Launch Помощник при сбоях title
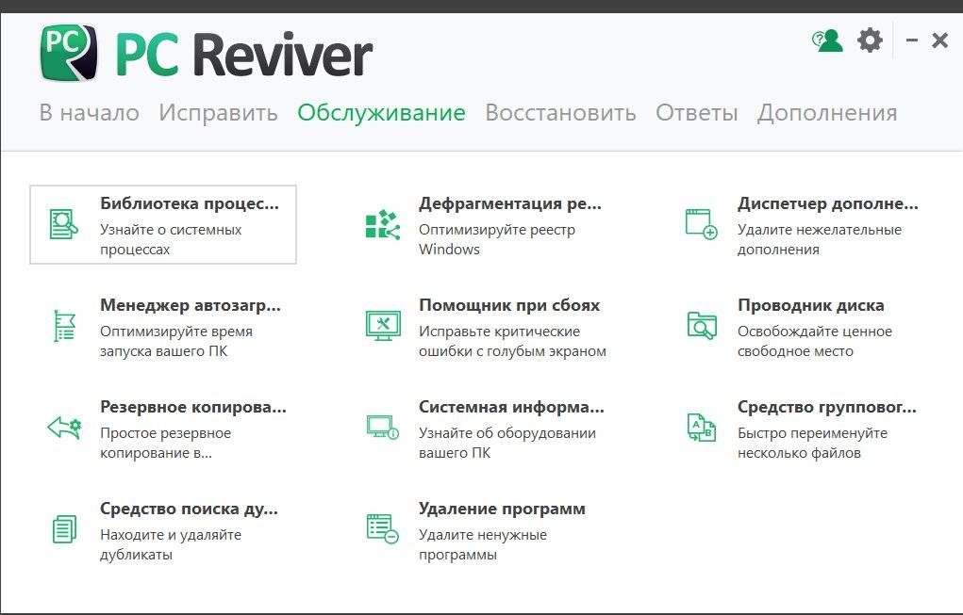This screenshot has height=615, width=963. (x=509, y=305)
